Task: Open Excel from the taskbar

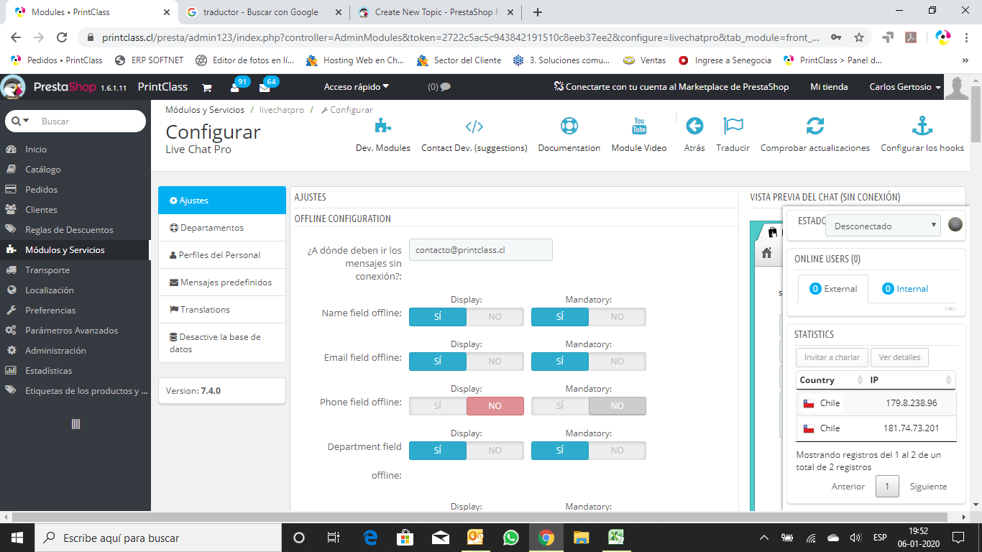Action: pyautogui.click(x=616, y=537)
